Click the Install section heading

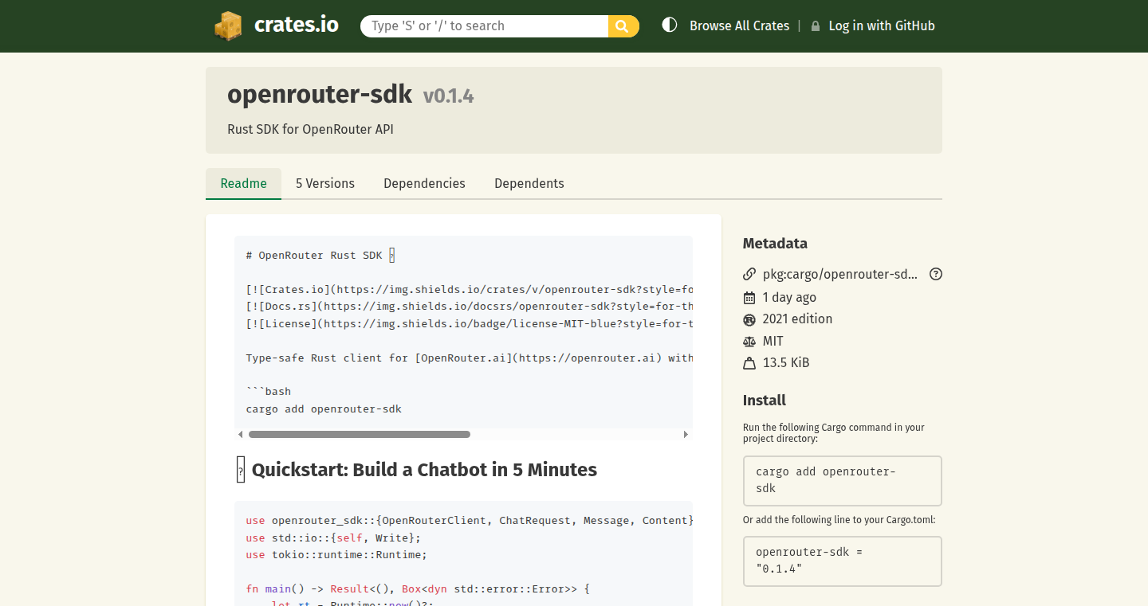click(x=765, y=401)
